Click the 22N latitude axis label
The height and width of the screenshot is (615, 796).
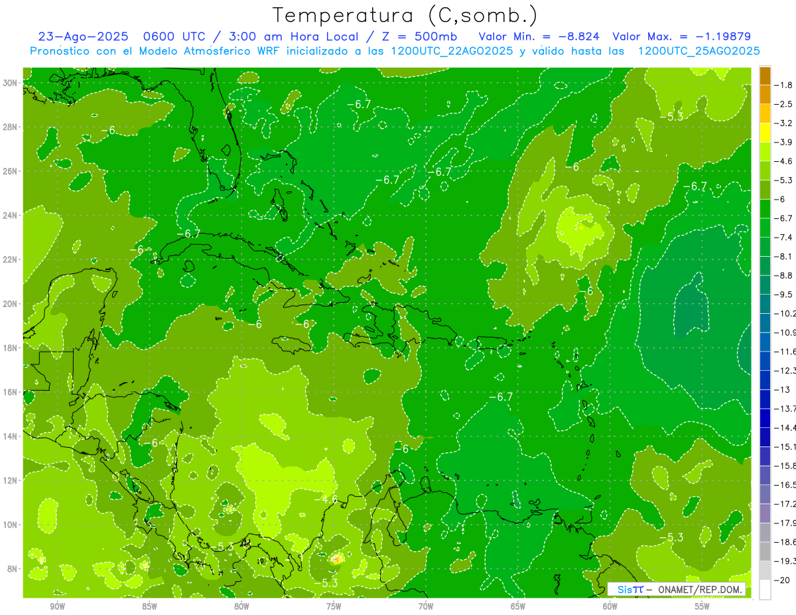pos(10,259)
